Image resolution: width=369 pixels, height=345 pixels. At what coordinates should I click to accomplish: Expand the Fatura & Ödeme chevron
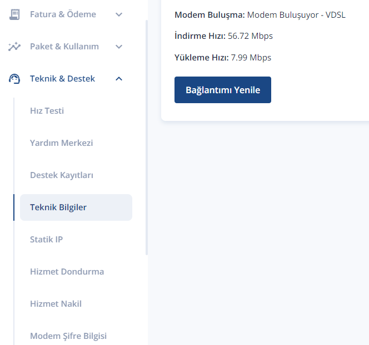(119, 14)
